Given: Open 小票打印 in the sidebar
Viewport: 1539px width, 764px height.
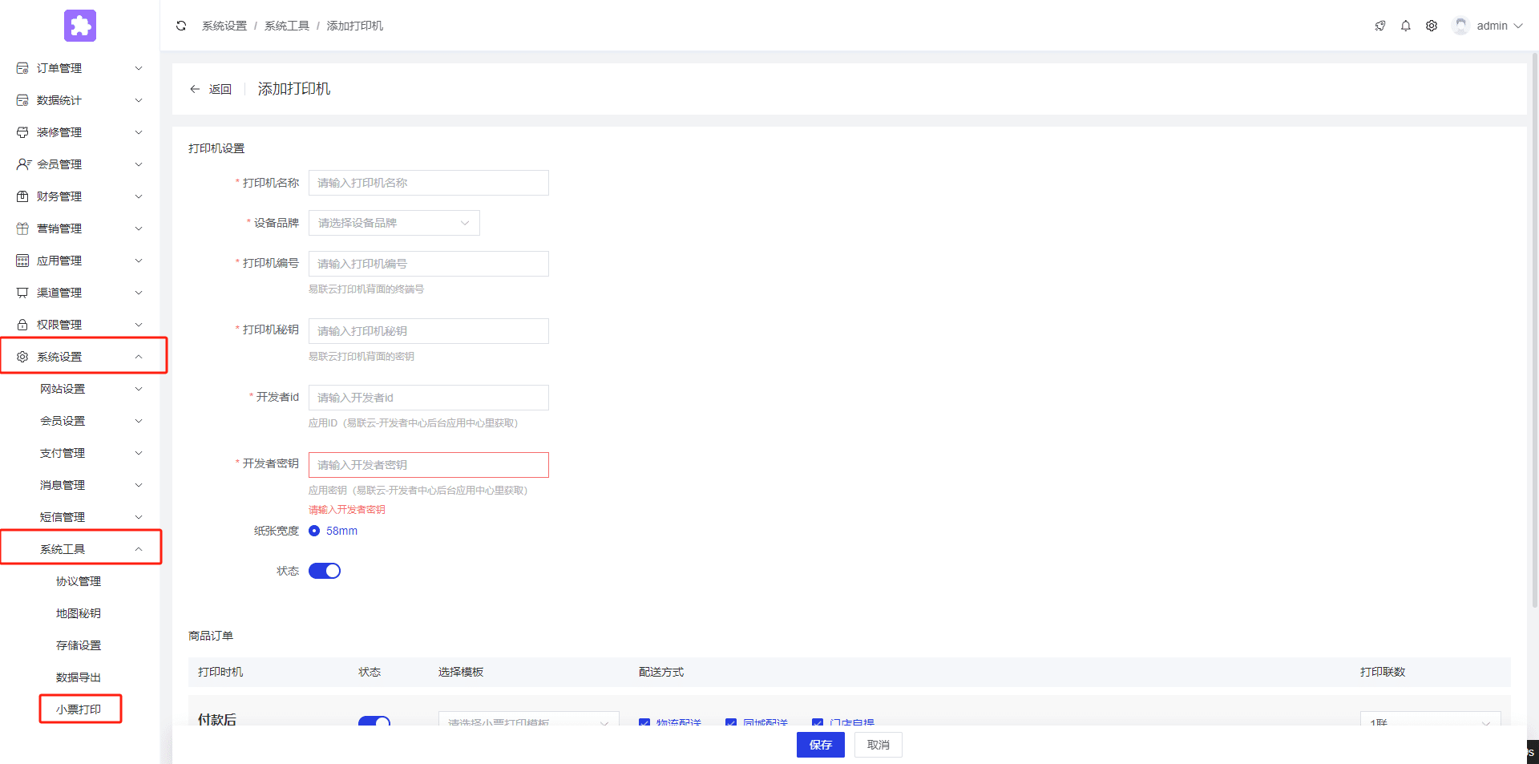Looking at the screenshot, I should click(79, 709).
